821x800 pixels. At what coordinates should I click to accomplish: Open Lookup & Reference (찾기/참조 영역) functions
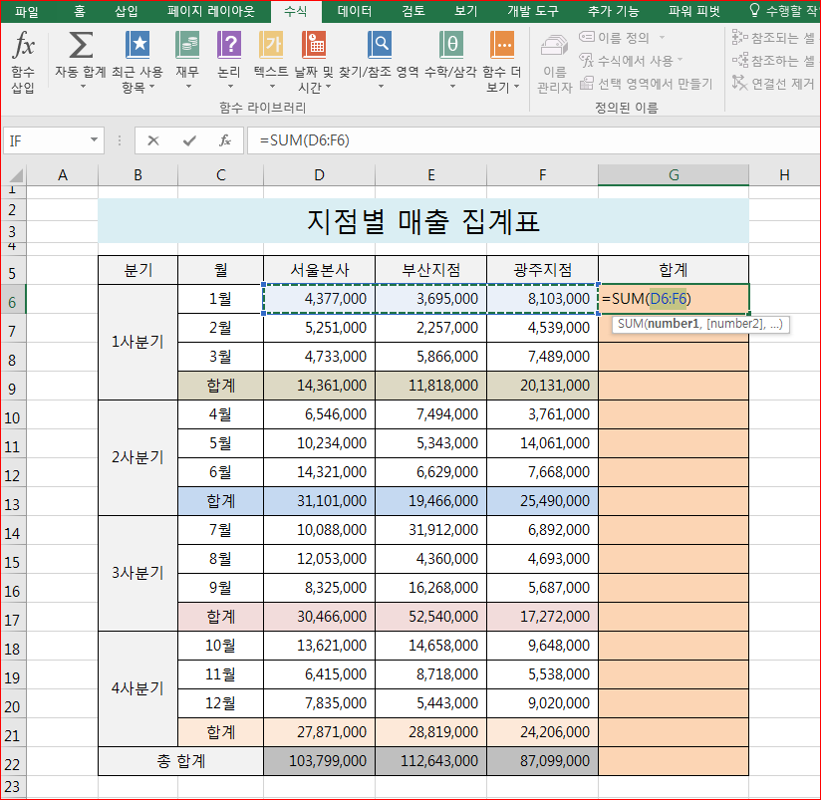(379, 45)
